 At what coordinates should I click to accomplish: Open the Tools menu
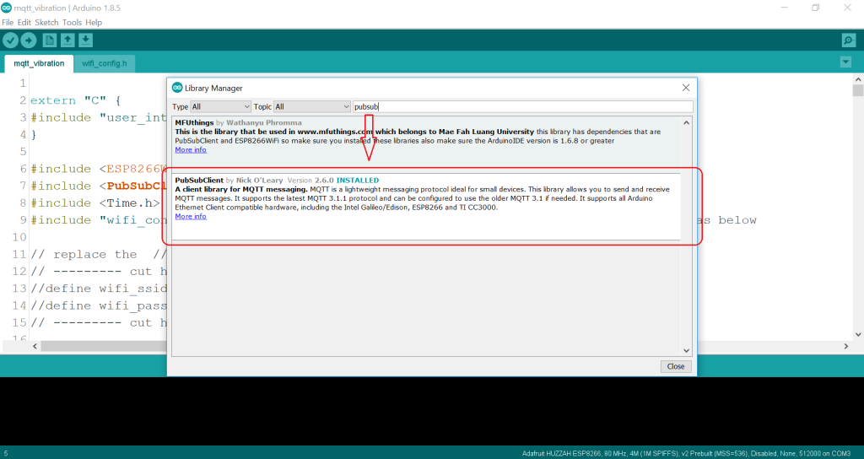(x=72, y=22)
